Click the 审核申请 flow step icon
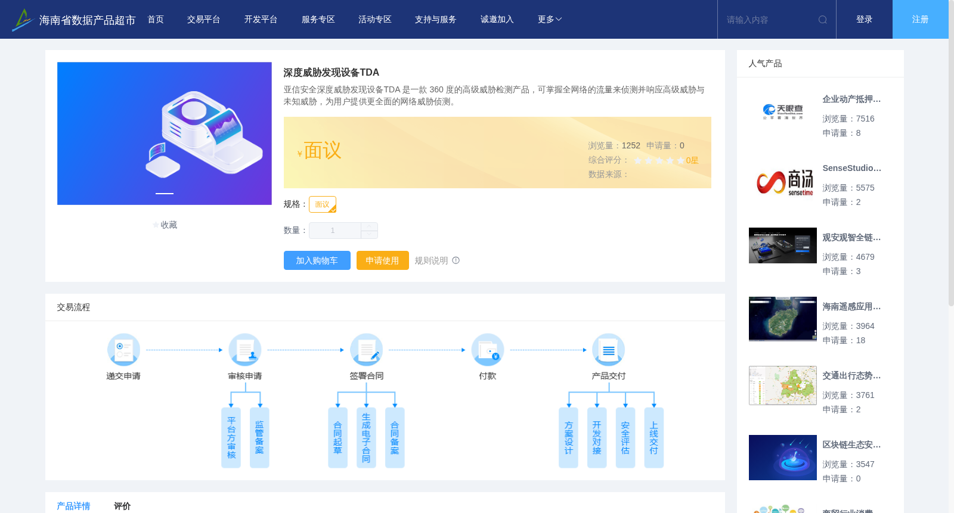Viewport: 954px width, 513px height. [x=245, y=350]
